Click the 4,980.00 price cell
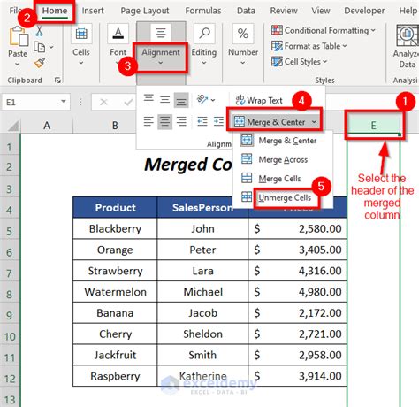419x407 pixels. 297,292
